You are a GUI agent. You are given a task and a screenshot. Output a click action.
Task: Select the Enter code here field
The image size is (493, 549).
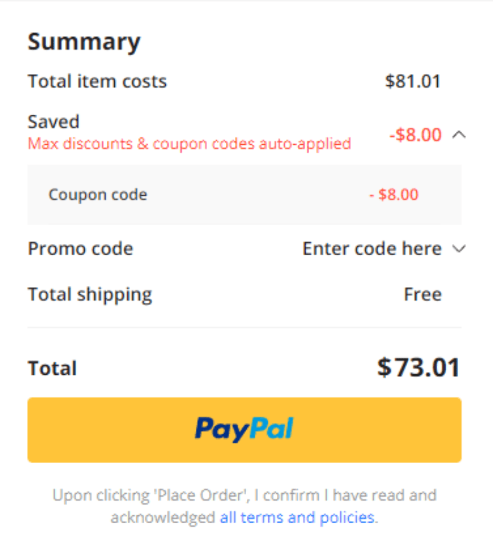point(372,249)
